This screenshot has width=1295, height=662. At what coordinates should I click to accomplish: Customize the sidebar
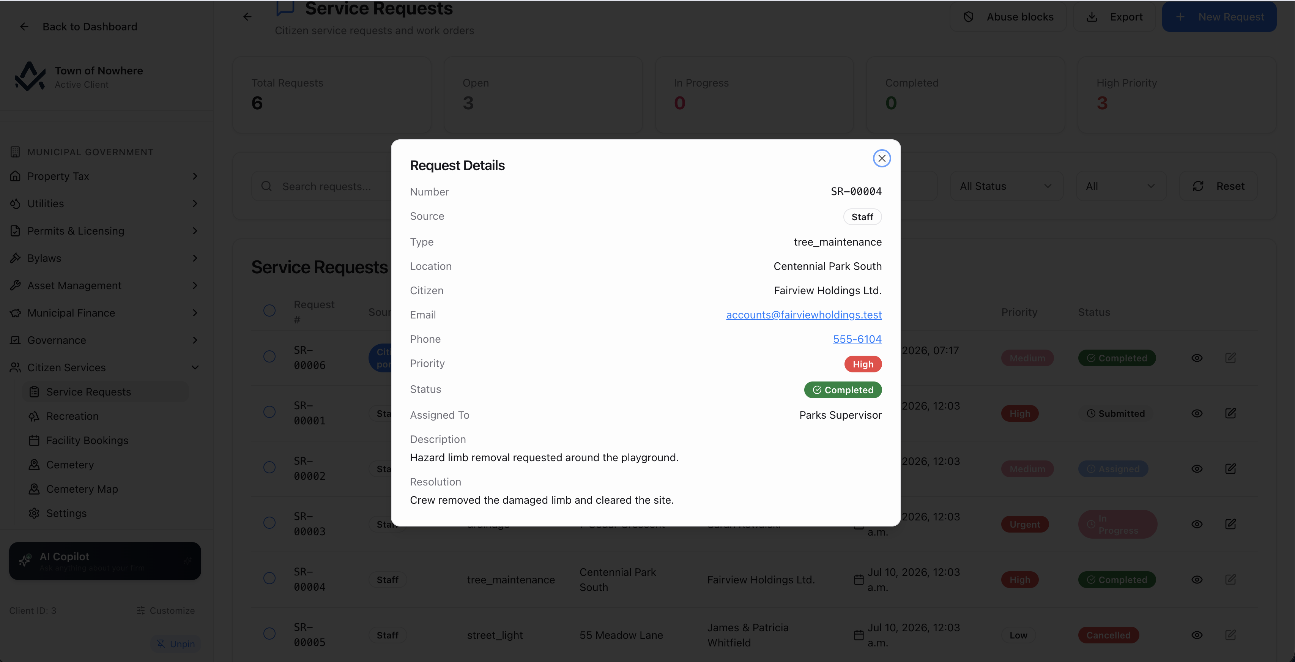[x=166, y=610]
